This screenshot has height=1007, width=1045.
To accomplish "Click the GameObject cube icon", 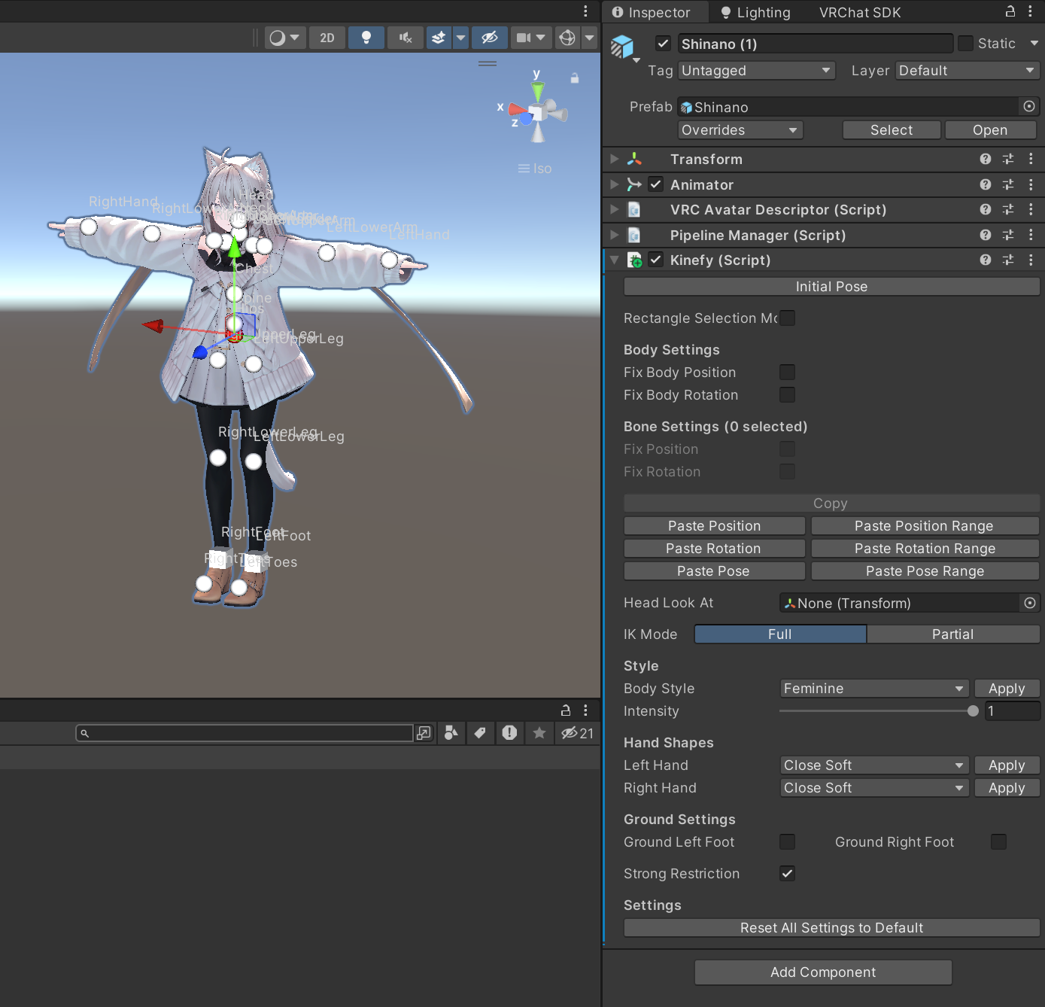I will (622, 47).
